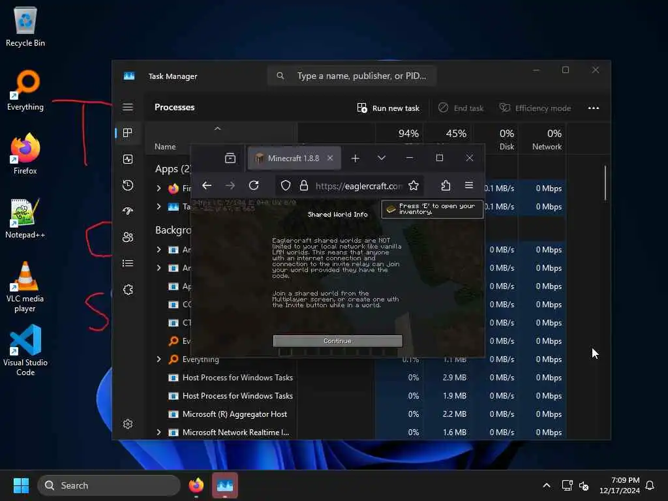Click Firefox icon in the Apps list
668x501 pixels.
(174, 189)
